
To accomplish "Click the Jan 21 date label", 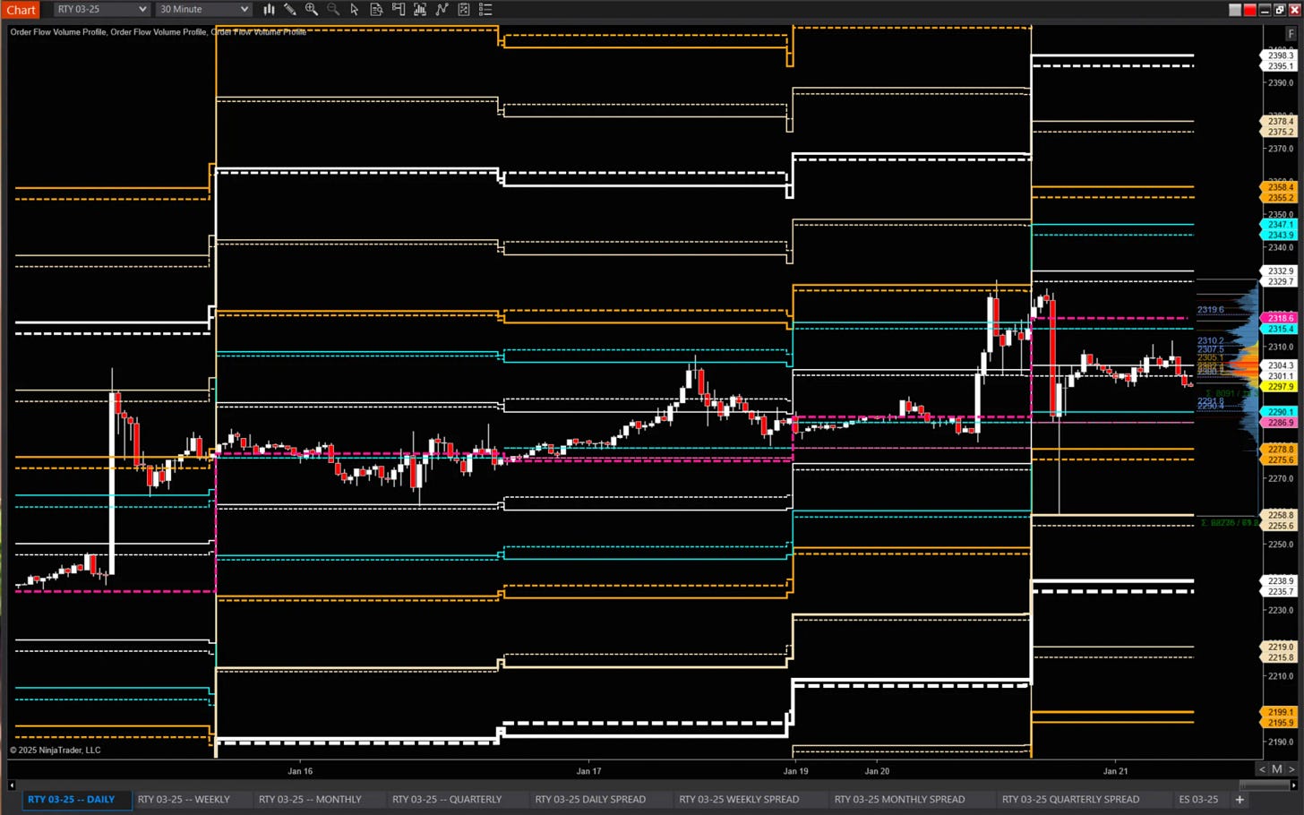I will (1115, 771).
